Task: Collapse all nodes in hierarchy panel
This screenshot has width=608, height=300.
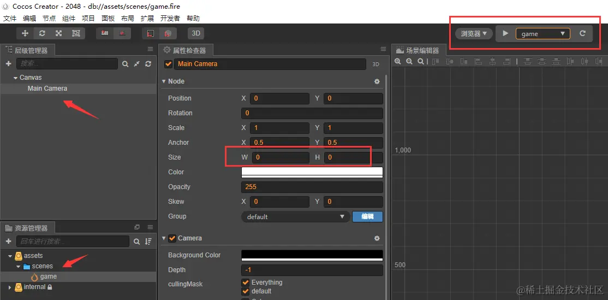Action: pos(136,63)
